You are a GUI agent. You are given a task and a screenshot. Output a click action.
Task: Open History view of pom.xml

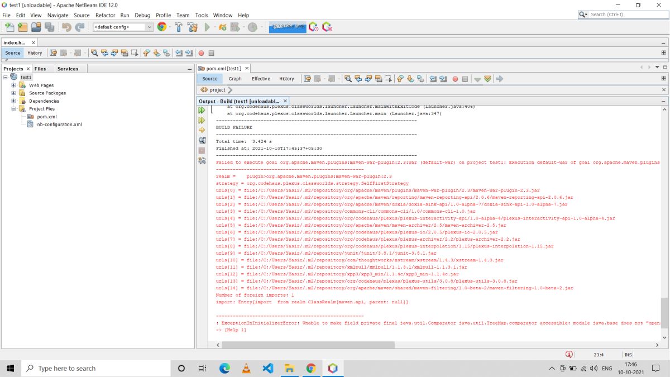286,79
